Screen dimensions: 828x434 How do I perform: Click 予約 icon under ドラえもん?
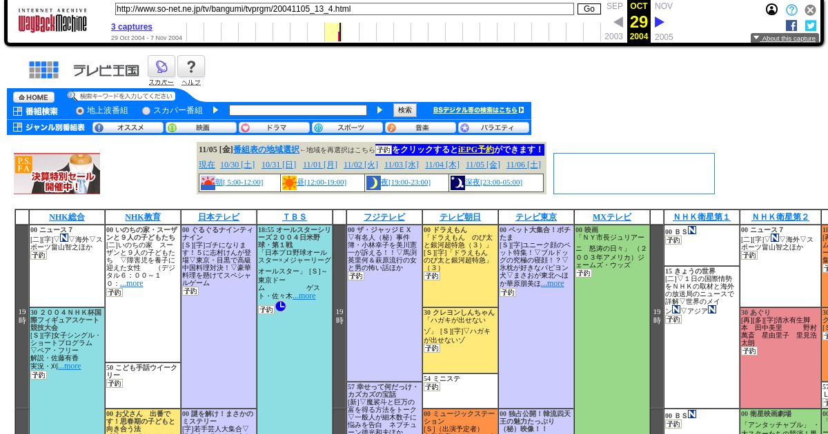[431, 276]
